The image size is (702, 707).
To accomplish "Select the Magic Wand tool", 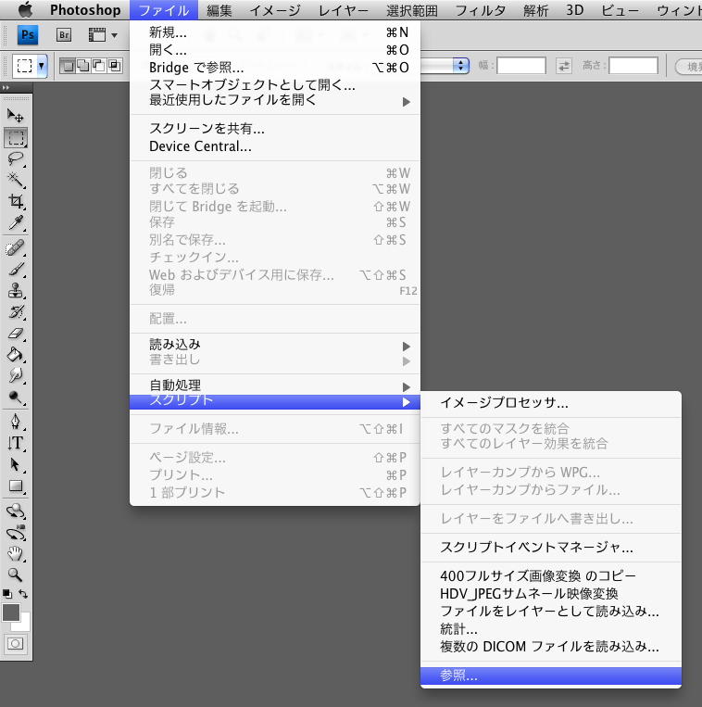I will tap(16, 180).
